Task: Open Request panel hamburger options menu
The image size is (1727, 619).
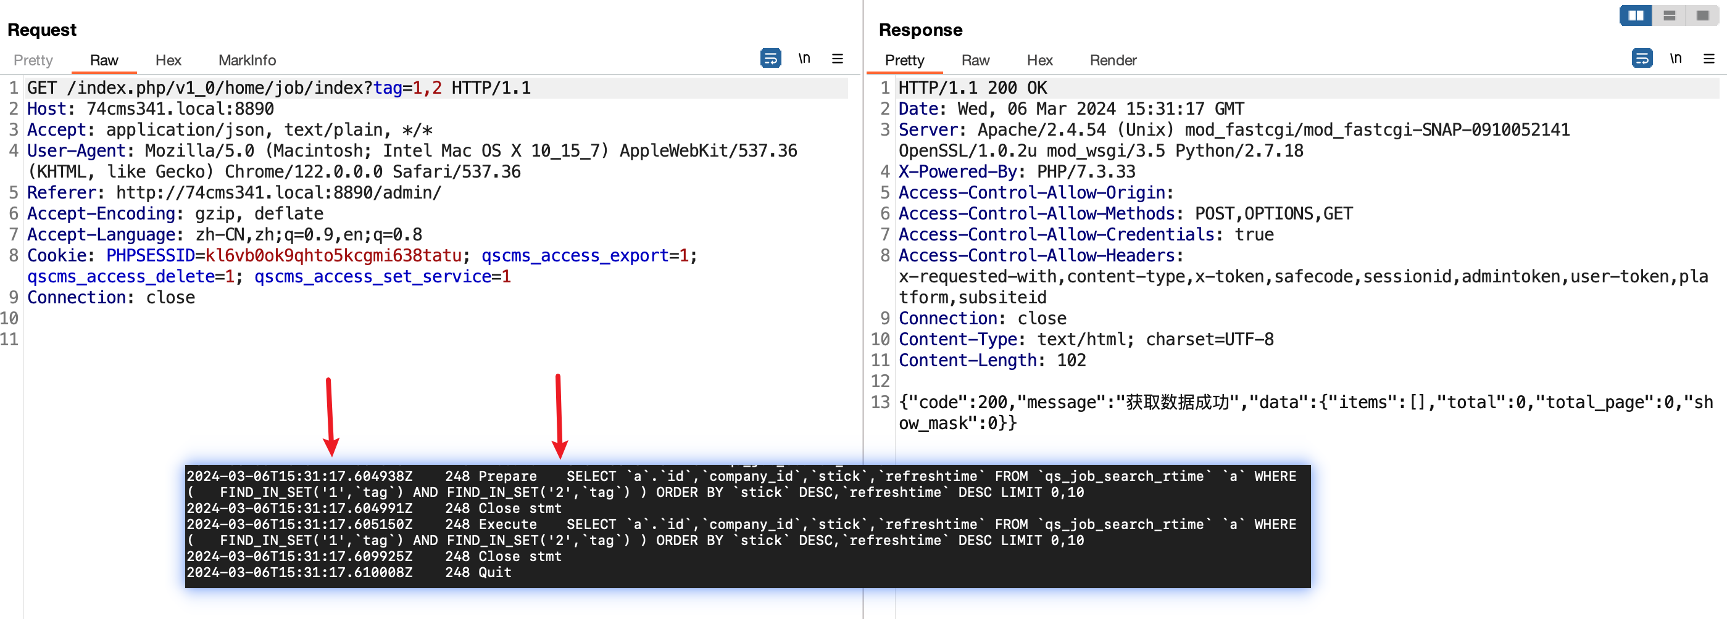Action: point(838,59)
